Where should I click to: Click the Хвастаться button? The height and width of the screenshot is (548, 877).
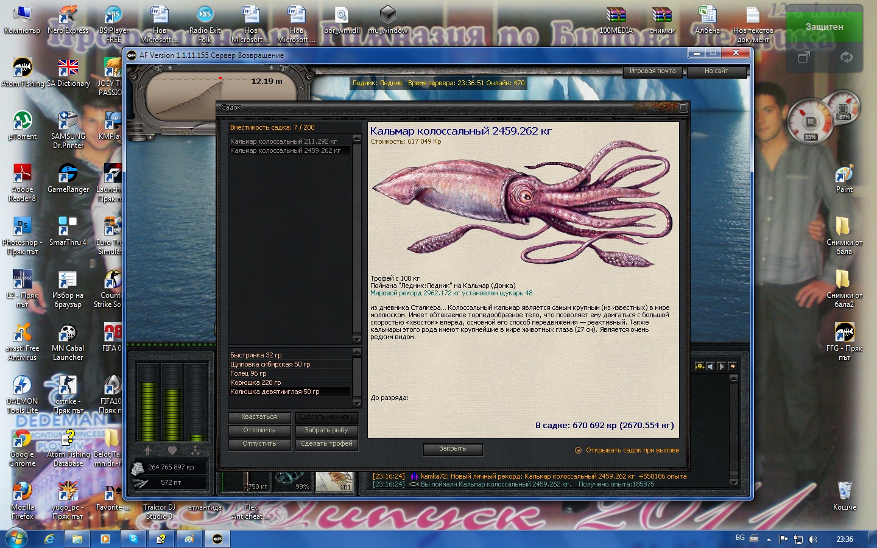[259, 417]
